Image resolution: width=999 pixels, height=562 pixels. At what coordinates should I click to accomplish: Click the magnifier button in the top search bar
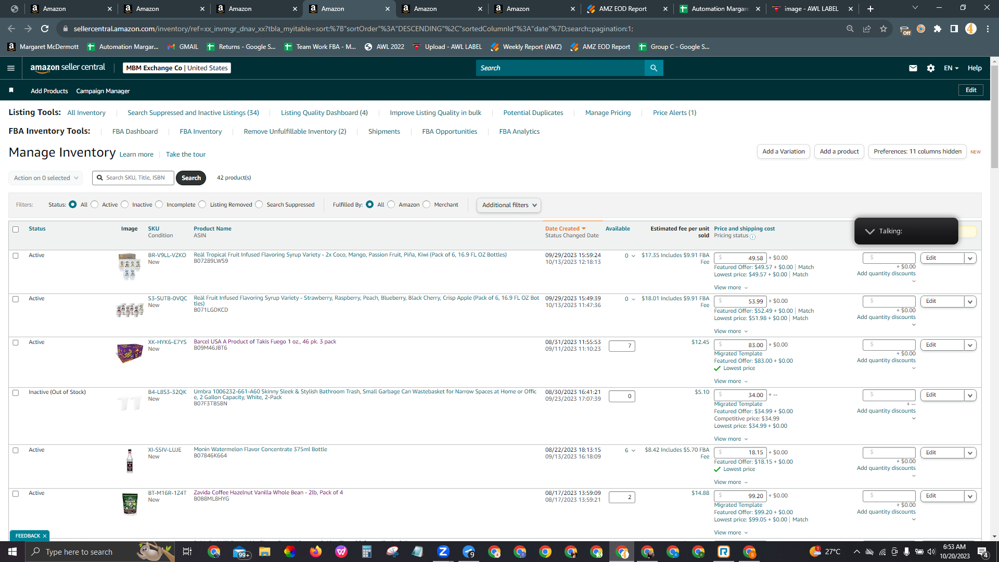654,68
